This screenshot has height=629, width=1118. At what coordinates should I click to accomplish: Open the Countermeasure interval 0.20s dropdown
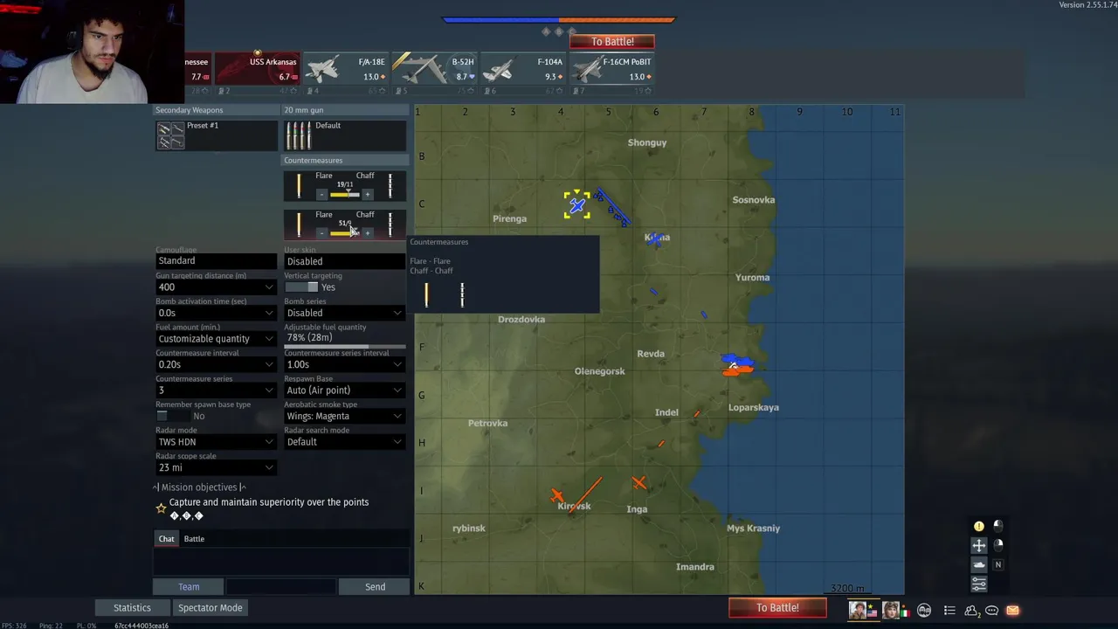pyautogui.click(x=217, y=364)
